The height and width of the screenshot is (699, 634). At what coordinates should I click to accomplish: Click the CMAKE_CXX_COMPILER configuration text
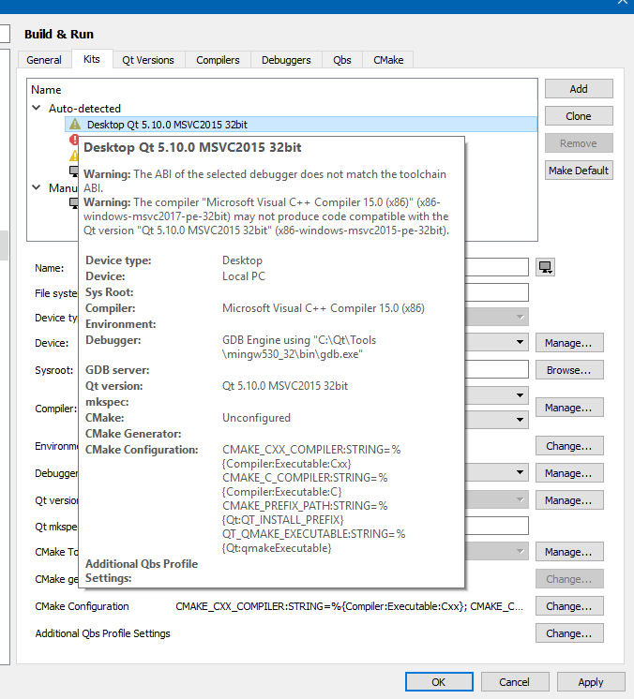349,606
